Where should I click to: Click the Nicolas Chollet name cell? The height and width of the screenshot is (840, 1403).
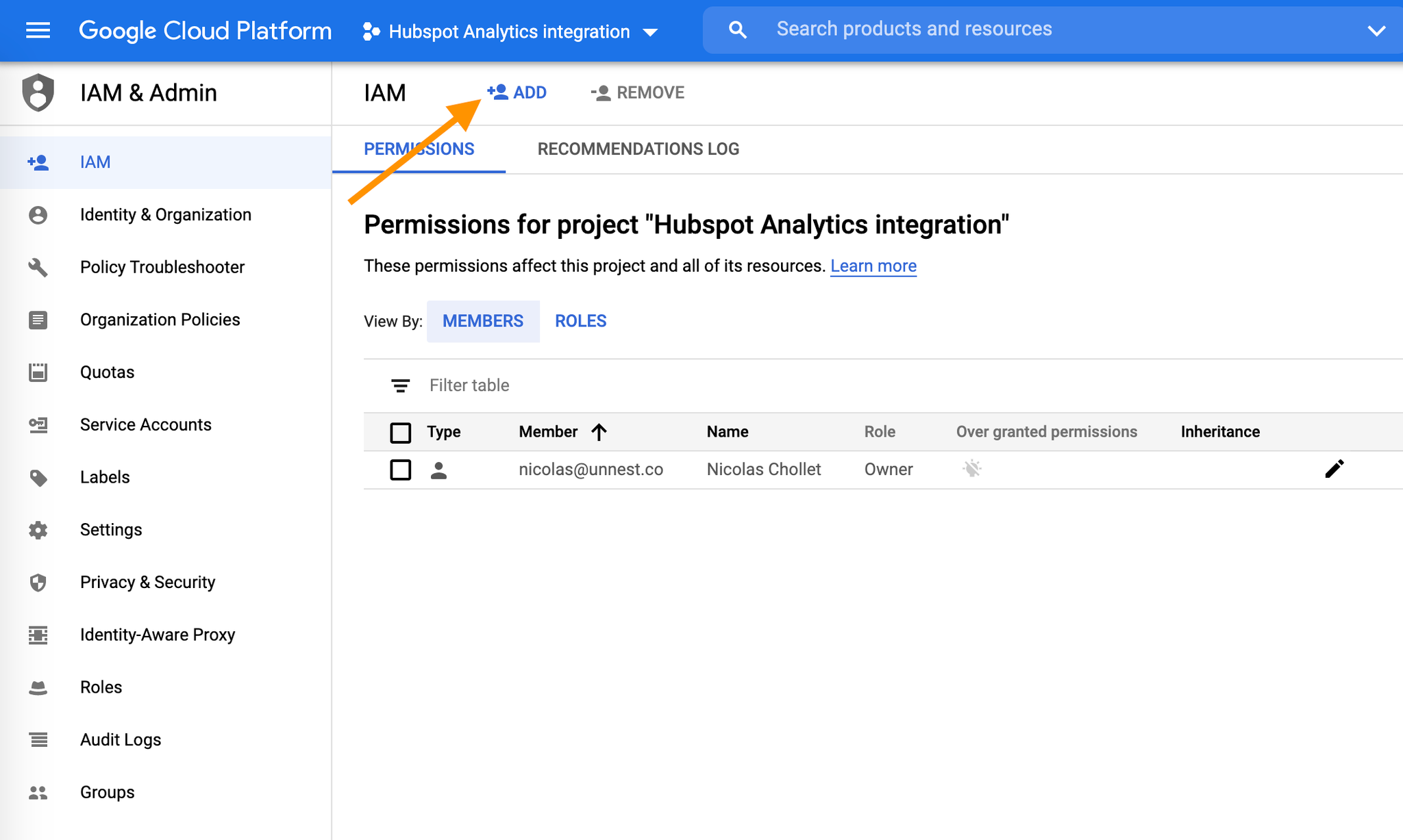[764, 469]
